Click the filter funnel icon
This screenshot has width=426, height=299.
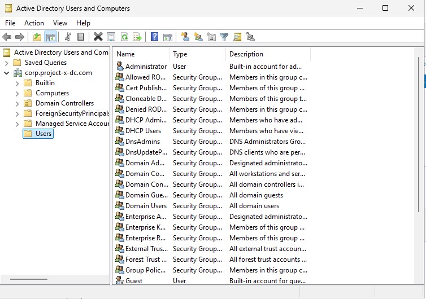click(224, 37)
